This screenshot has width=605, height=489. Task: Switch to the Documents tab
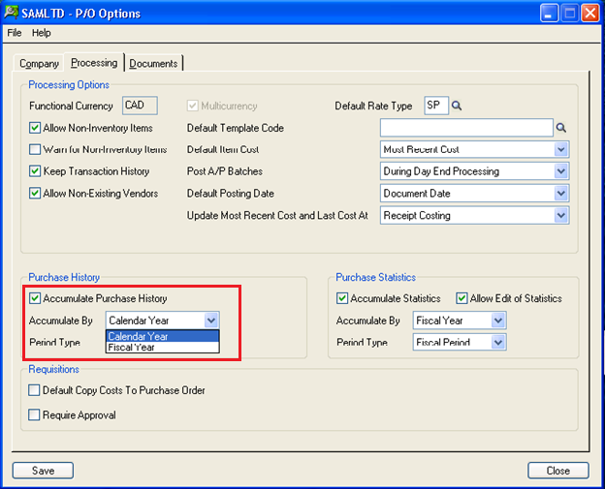153,64
